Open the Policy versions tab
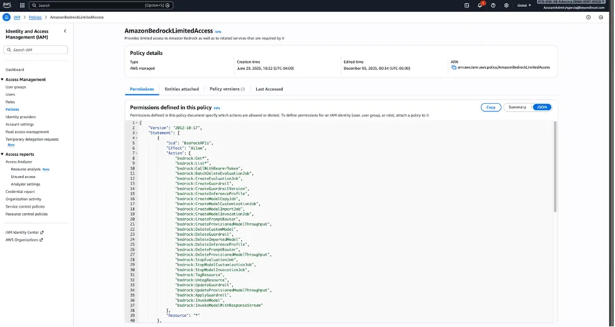 [227, 89]
